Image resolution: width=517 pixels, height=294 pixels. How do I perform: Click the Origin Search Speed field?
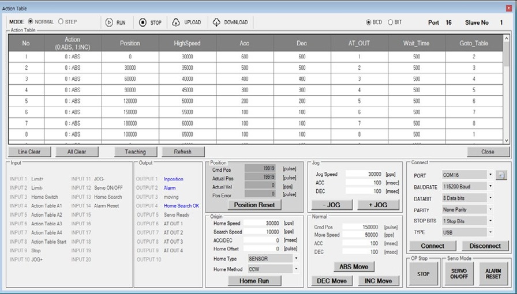point(262,232)
